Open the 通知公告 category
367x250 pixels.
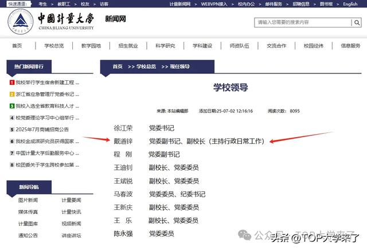pos(28,235)
